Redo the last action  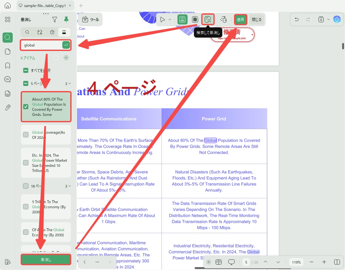[x=308, y=19]
